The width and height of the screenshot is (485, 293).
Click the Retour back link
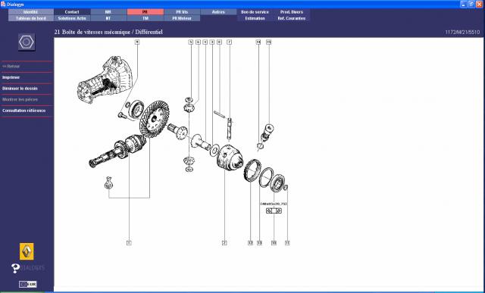pyautogui.click(x=11, y=67)
